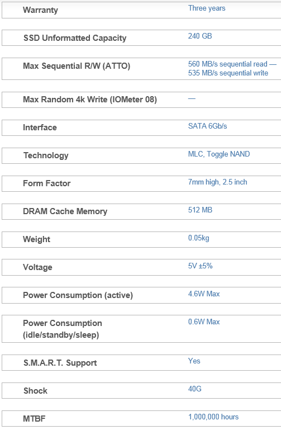The width and height of the screenshot is (281, 430).
Task: Click the Warranty row label
Action: click(x=40, y=10)
